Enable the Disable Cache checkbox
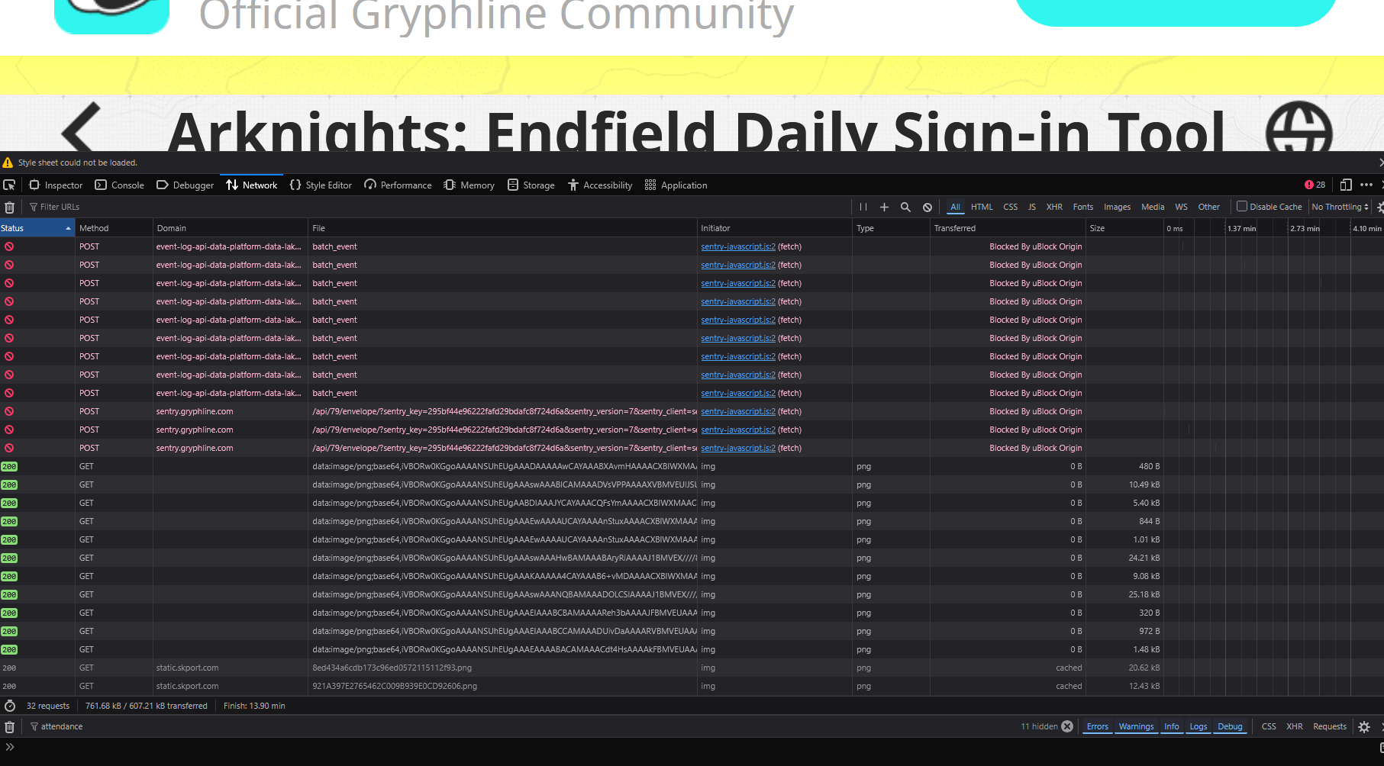1384x766 pixels. [x=1242, y=206]
